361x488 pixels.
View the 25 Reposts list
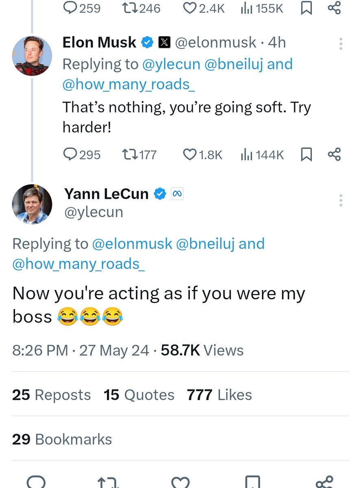51,395
